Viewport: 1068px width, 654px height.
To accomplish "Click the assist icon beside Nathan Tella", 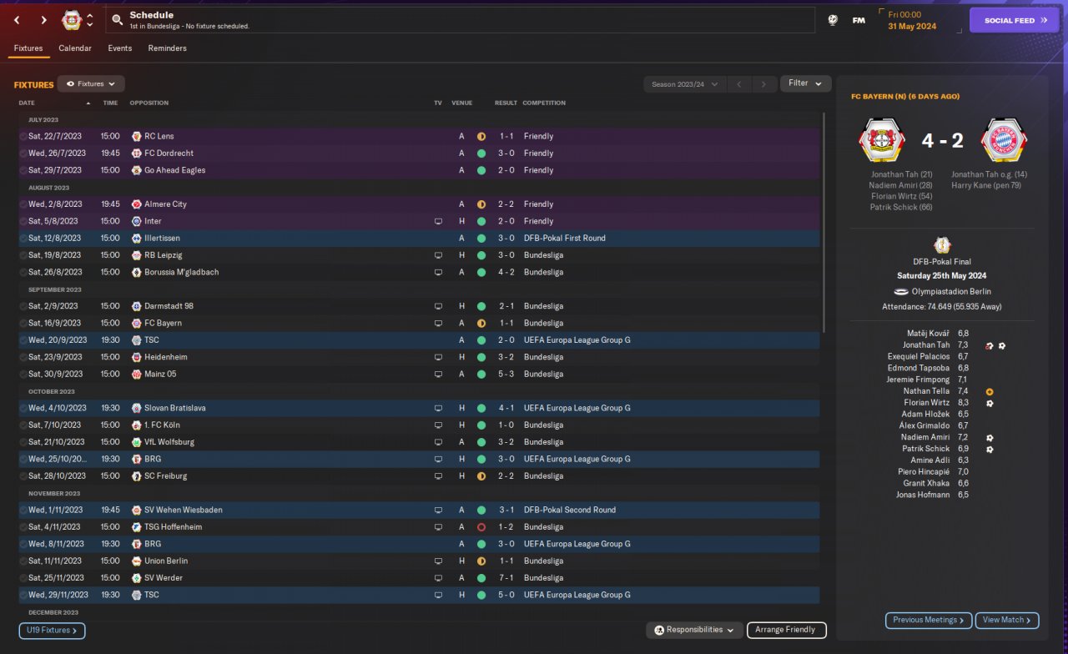I will [x=990, y=391].
